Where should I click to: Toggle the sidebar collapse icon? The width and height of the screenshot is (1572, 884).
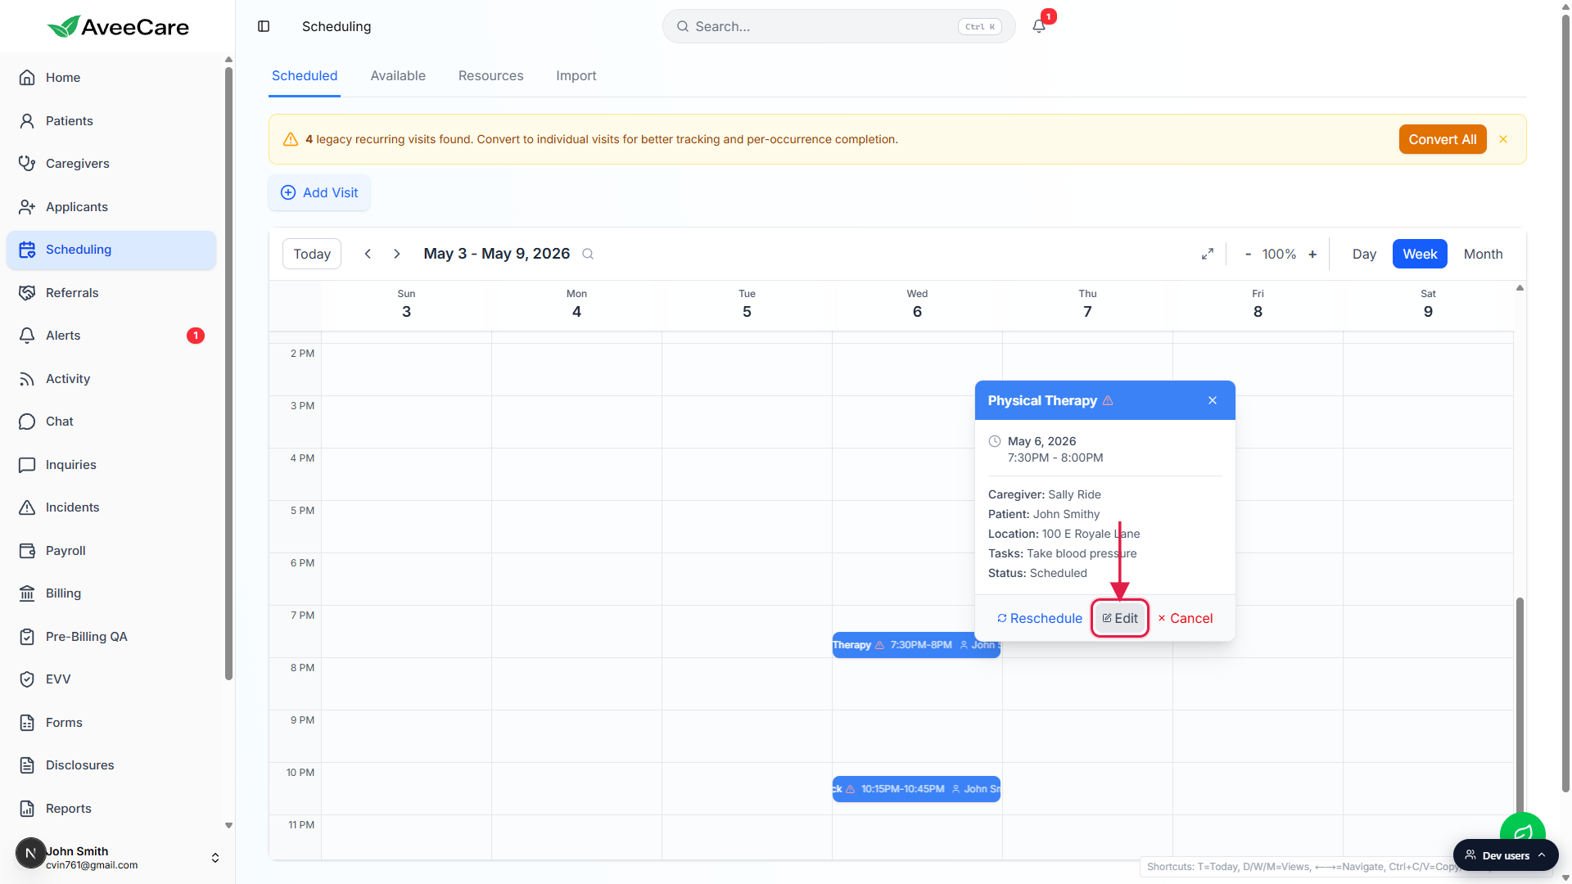(264, 26)
